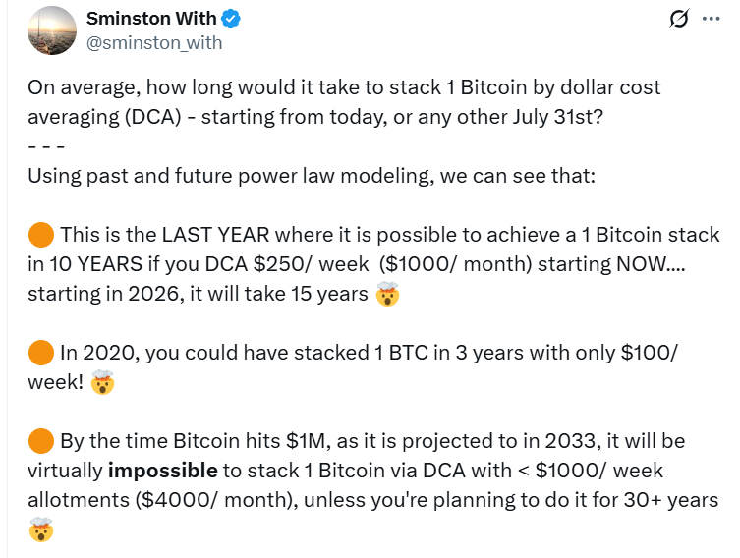Click the bold word 'impossible'
The width and height of the screenshot is (740, 558).
point(163,471)
